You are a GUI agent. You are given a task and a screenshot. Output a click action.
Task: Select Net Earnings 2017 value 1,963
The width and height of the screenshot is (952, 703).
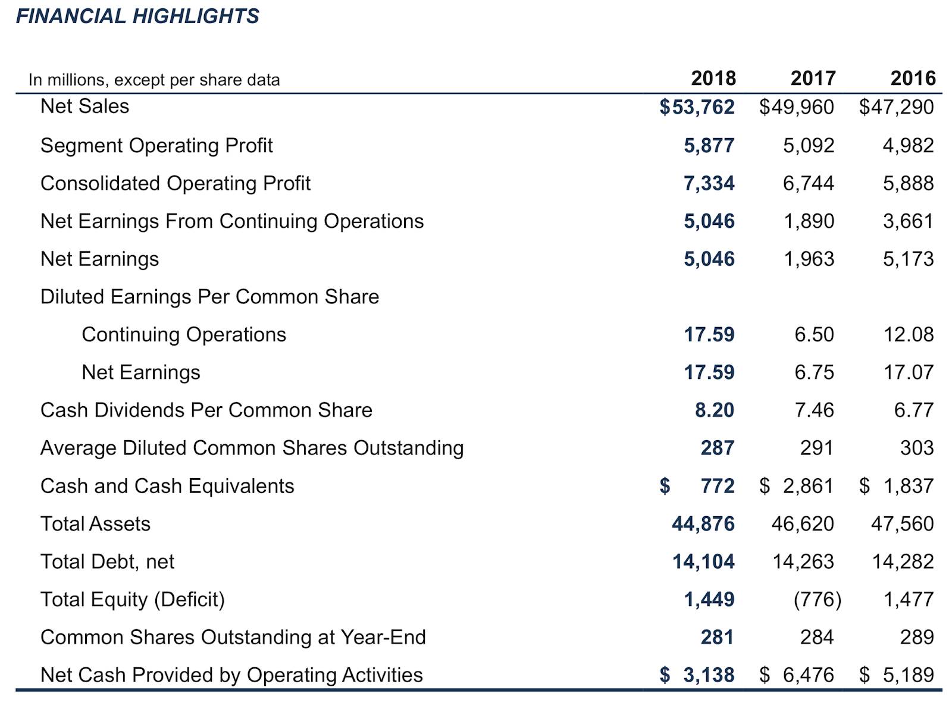pyautogui.click(x=809, y=259)
